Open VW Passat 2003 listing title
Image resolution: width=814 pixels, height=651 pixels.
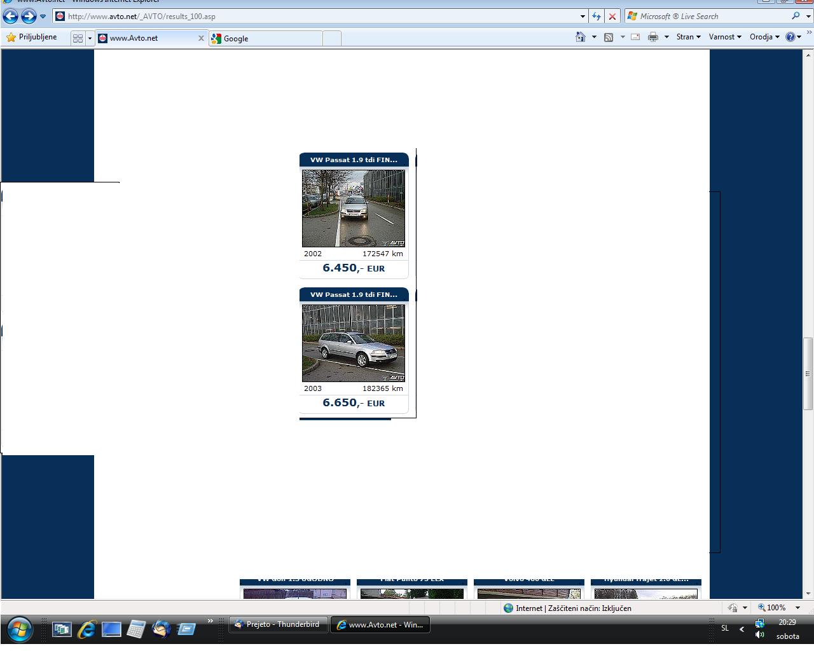[354, 295]
